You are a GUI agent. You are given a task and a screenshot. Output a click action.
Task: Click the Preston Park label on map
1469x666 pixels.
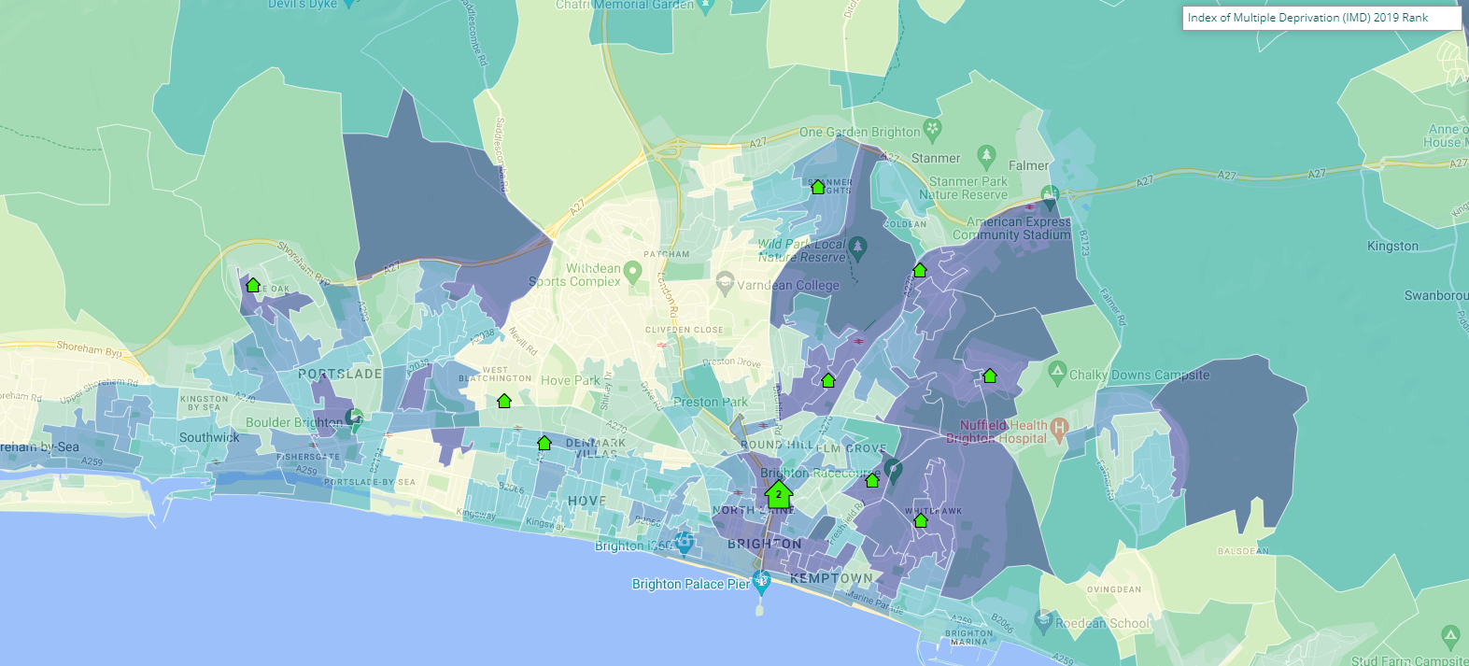(711, 402)
